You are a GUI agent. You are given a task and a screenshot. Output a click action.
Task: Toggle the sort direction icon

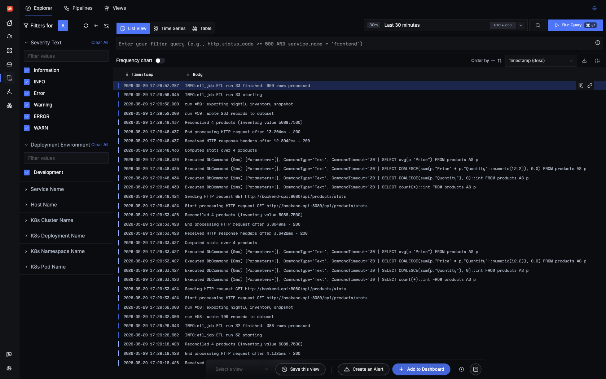pos(500,61)
